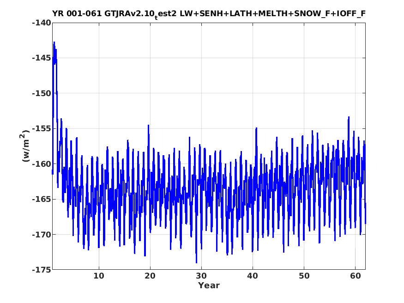
Task: Click the initial peak near -143 at year 1
Action: coord(54,43)
